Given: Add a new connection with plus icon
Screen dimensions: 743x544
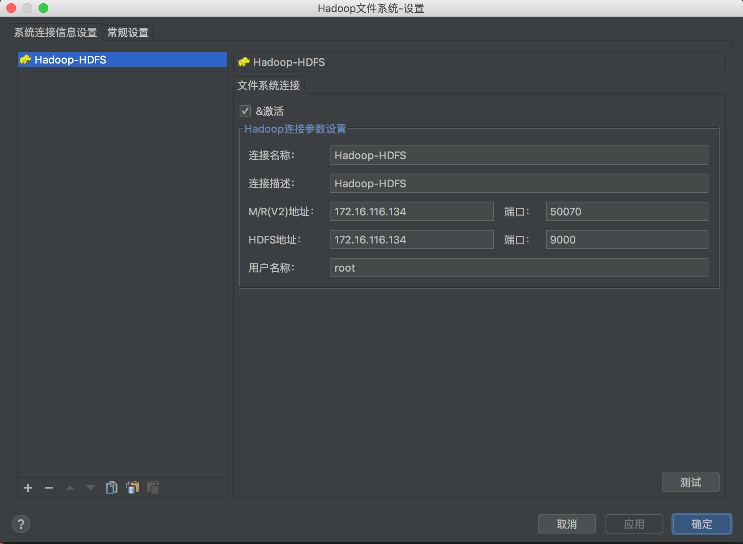Looking at the screenshot, I should pyautogui.click(x=28, y=488).
